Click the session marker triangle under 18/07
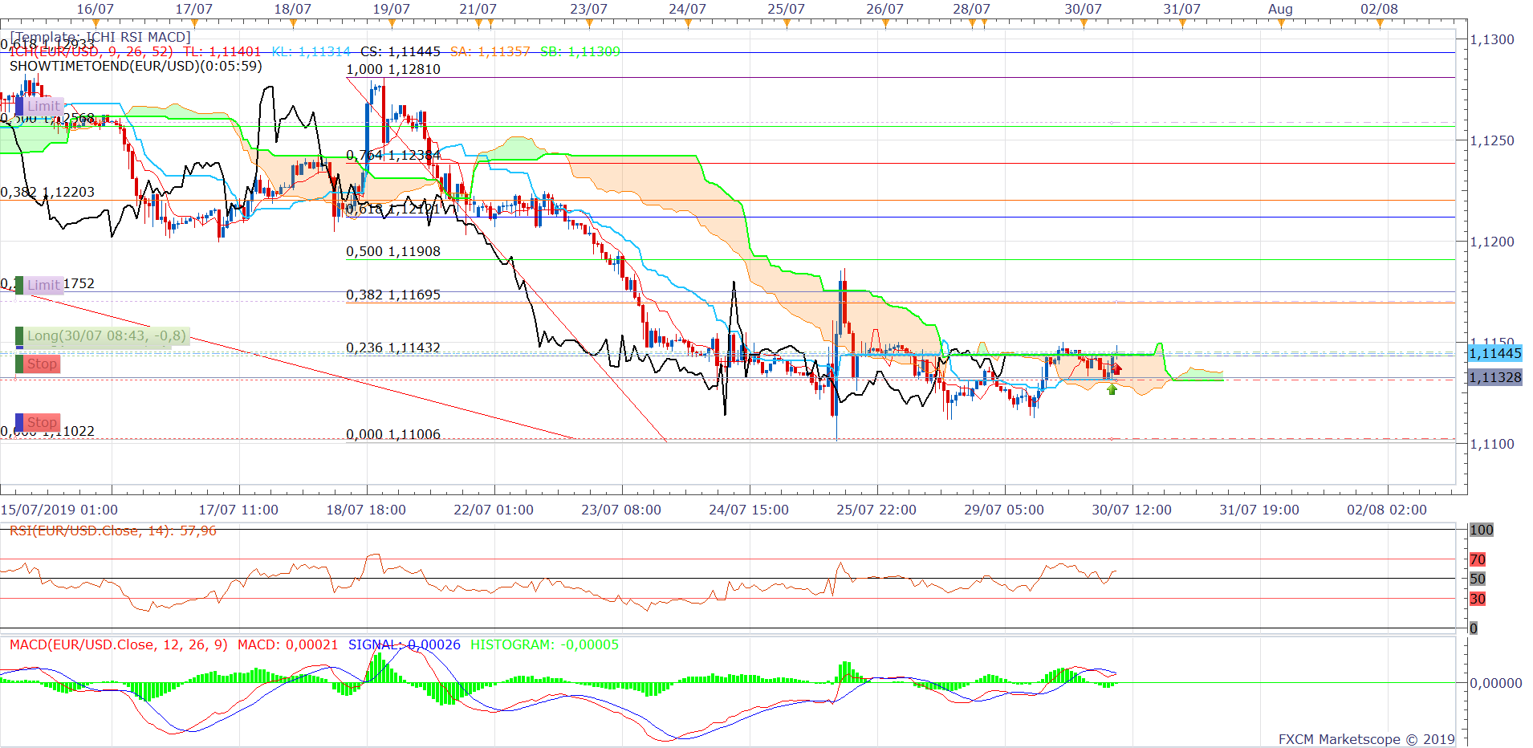This screenshot has width=1533, height=748. (293, 23)
